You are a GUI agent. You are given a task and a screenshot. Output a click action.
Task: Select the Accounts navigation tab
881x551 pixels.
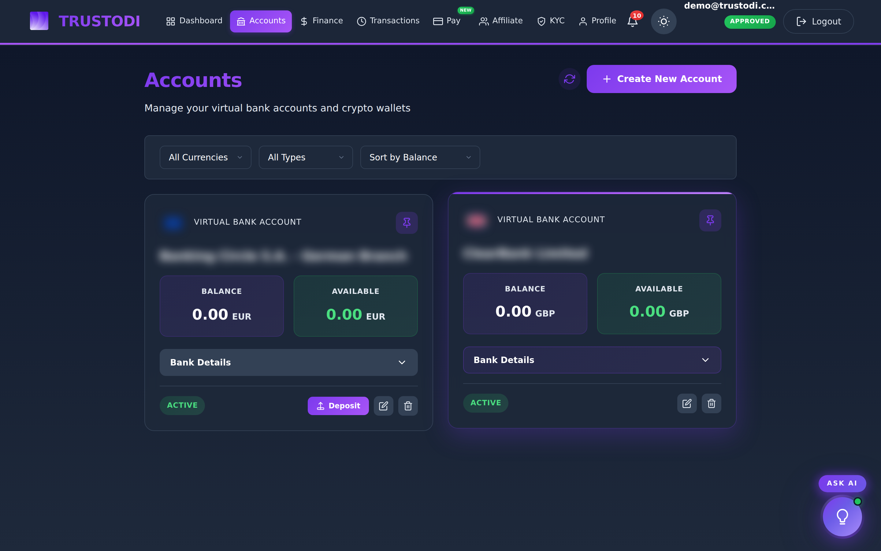[261, 21]
